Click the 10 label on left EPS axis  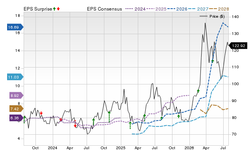(18, 86)
